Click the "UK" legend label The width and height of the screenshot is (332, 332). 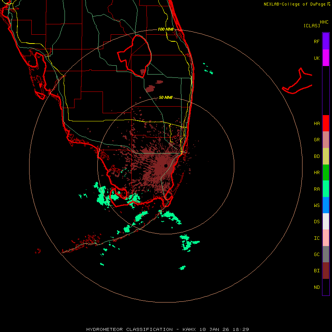317,58
